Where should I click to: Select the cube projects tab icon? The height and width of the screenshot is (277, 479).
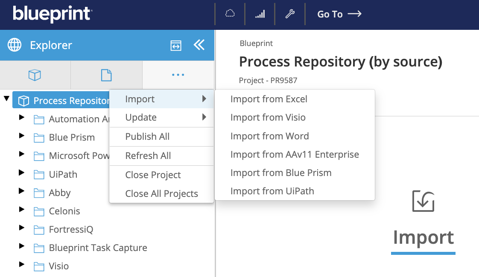point(35,75)
